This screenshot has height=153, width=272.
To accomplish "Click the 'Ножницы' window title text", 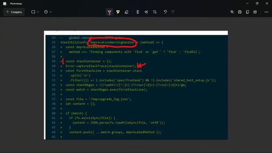I will 16,3.
